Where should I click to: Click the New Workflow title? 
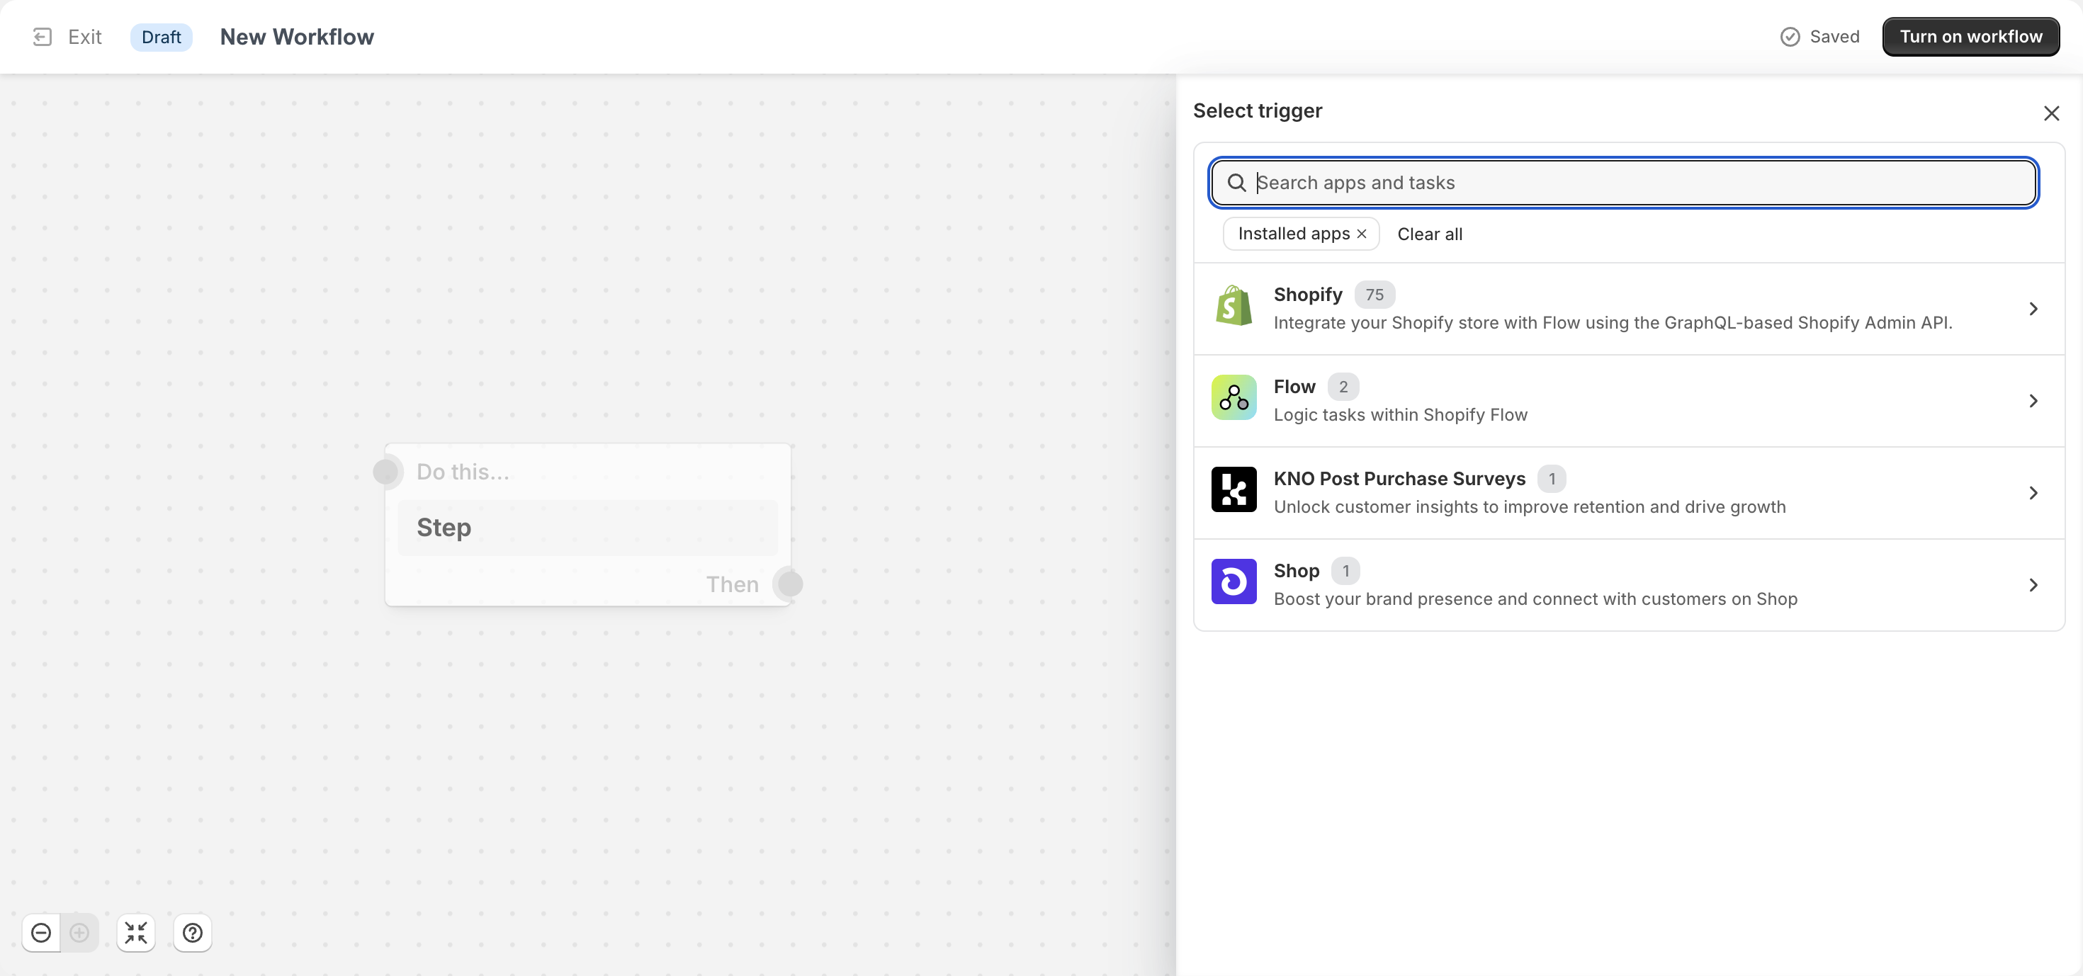pyautogui.click(x=297, y=38)
